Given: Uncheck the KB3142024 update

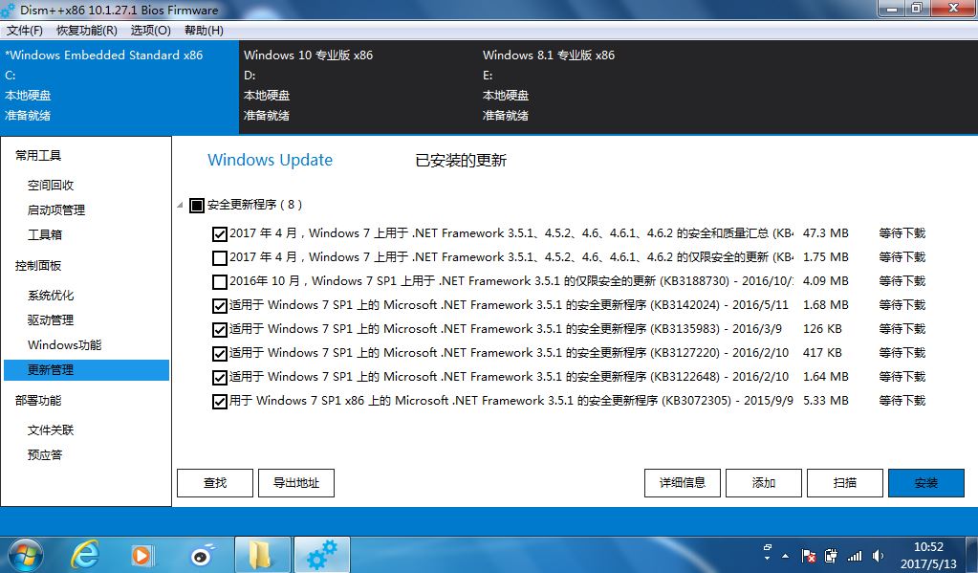Looking at the screenshot, I should point(219,306).
